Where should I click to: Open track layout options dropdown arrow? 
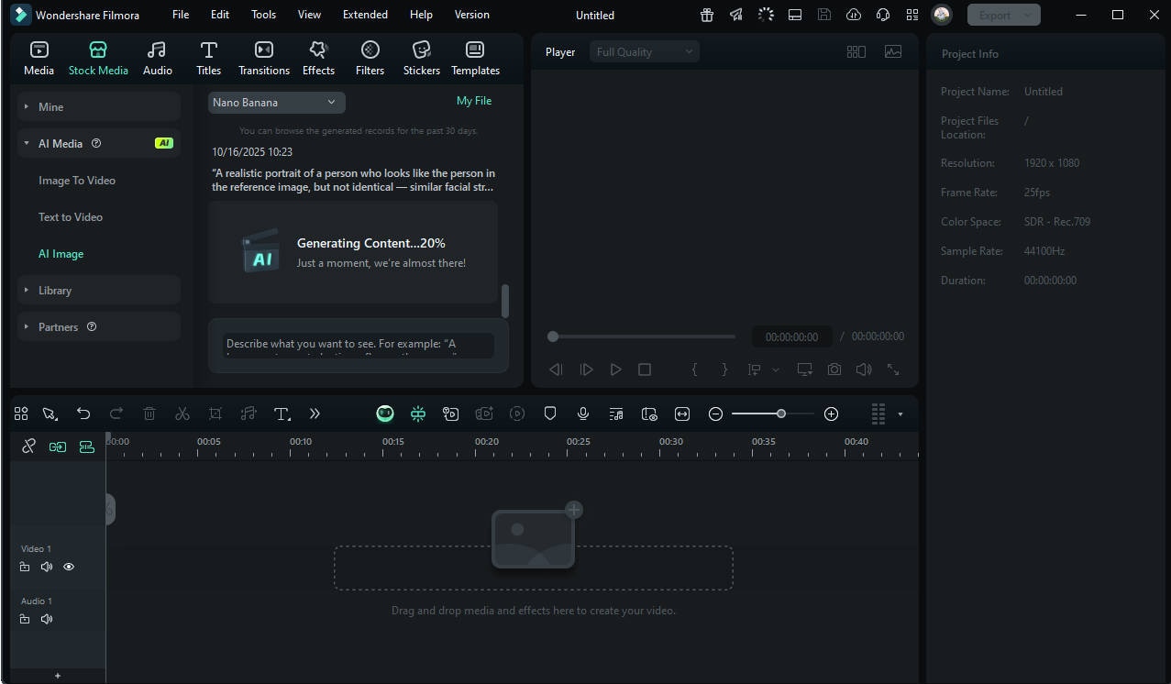[x=900, y=414]
